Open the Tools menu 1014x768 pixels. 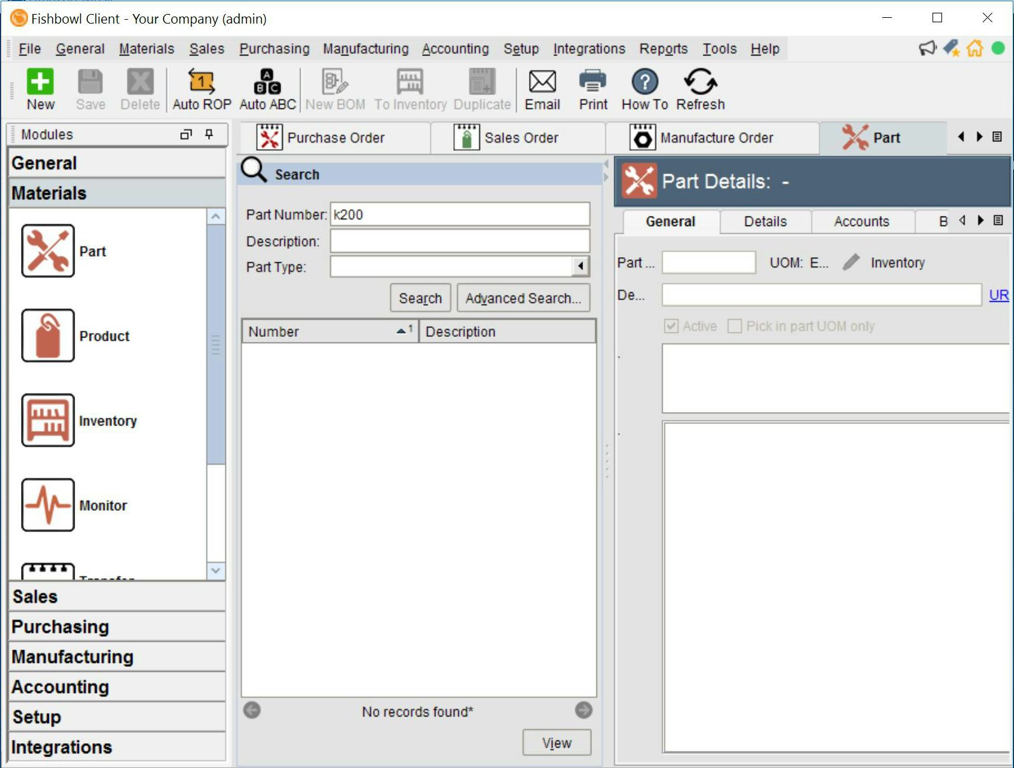click(x=719, y=48)
